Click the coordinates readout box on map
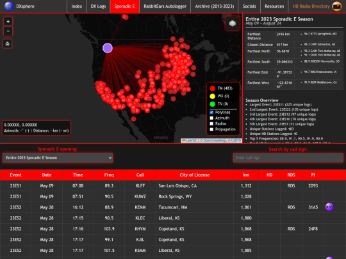Viewport: 346px width, 259px height. [x=37, y=128]
